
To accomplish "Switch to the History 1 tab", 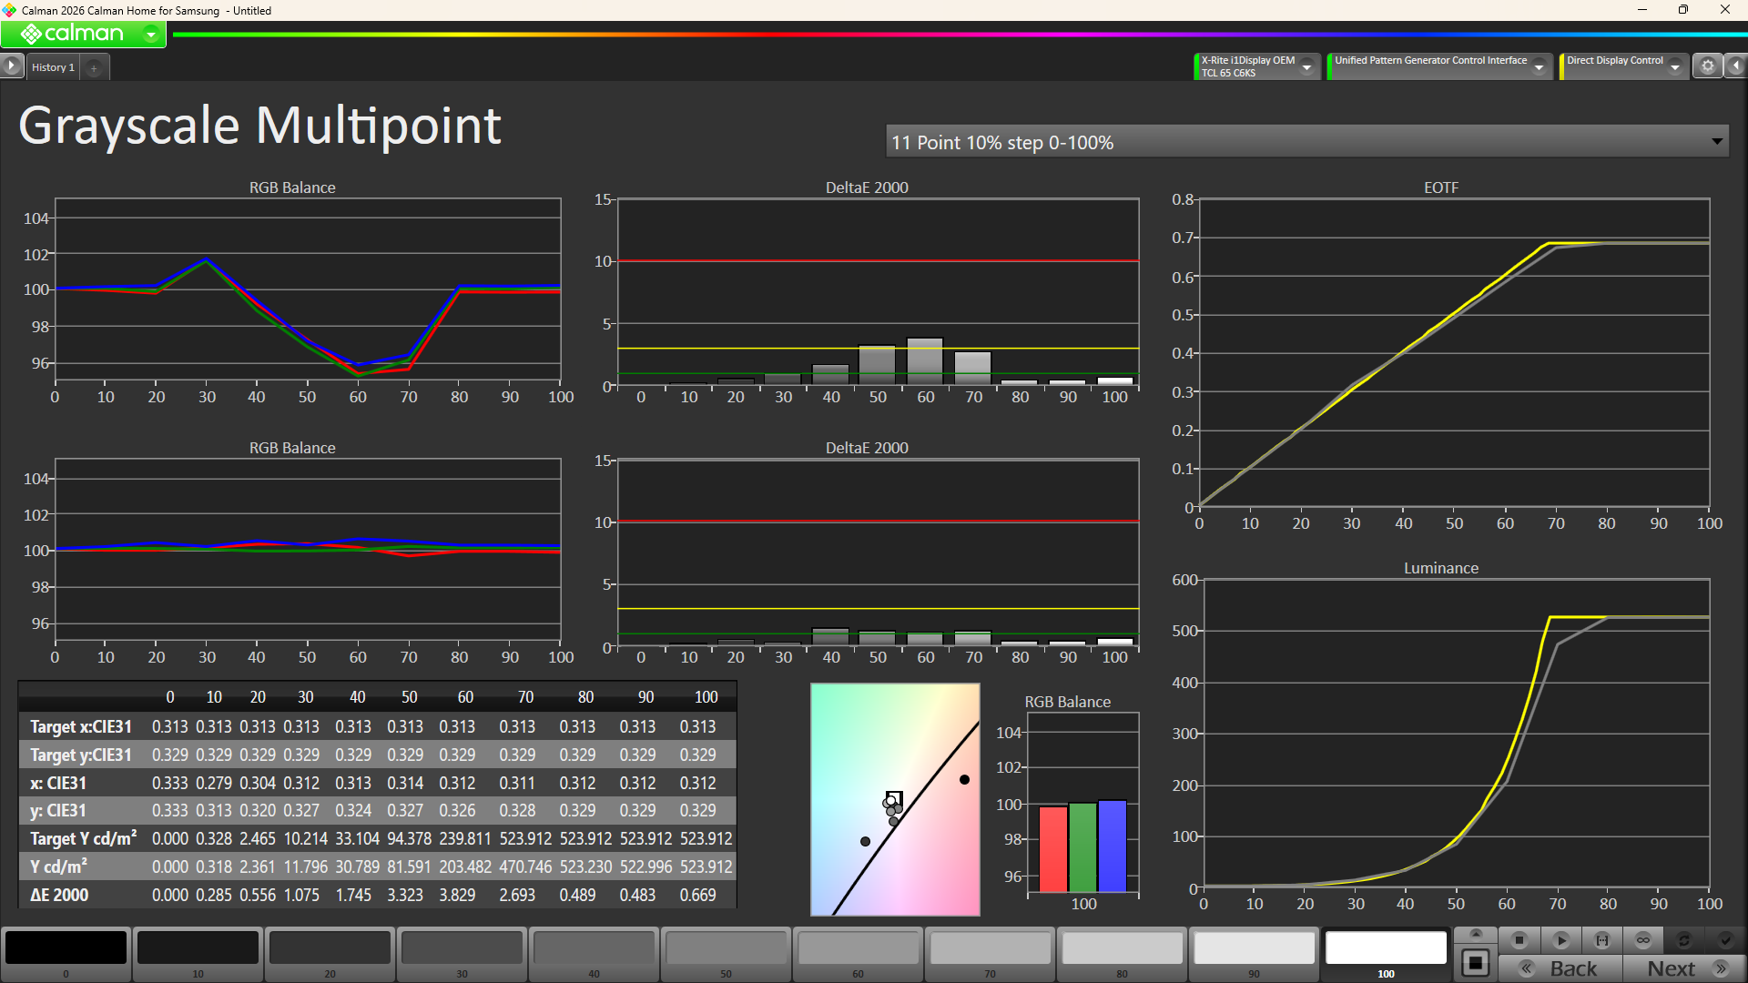I will point(53,67).
